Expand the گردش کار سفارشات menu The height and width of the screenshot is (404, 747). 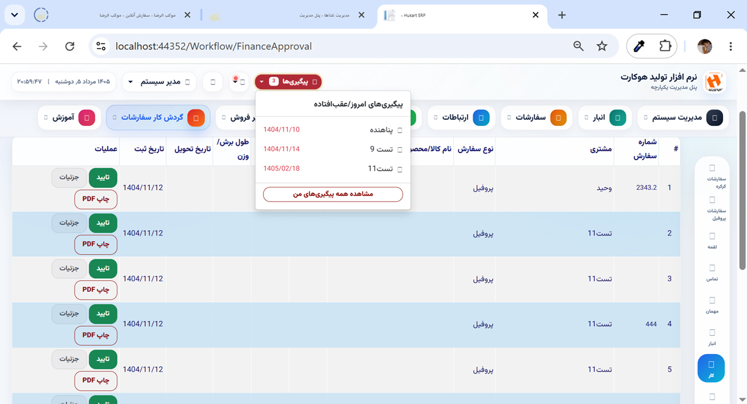pyautogui.click(x=158, y=117)
